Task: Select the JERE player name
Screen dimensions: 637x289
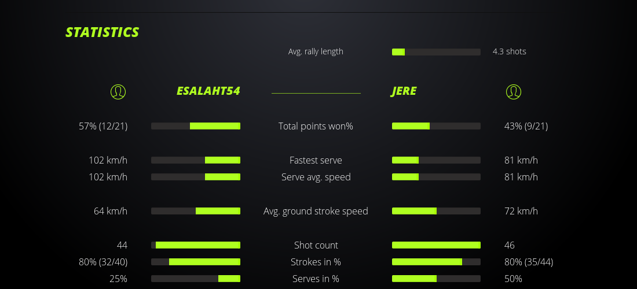Action: pyautogui.click(x=404, y=91)
